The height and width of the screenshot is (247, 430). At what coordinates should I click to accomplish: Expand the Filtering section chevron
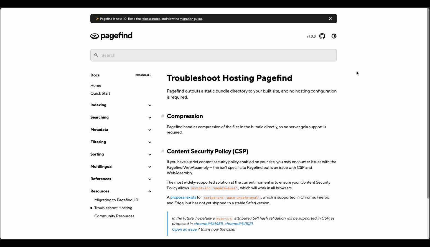click(x=150, y=142)
